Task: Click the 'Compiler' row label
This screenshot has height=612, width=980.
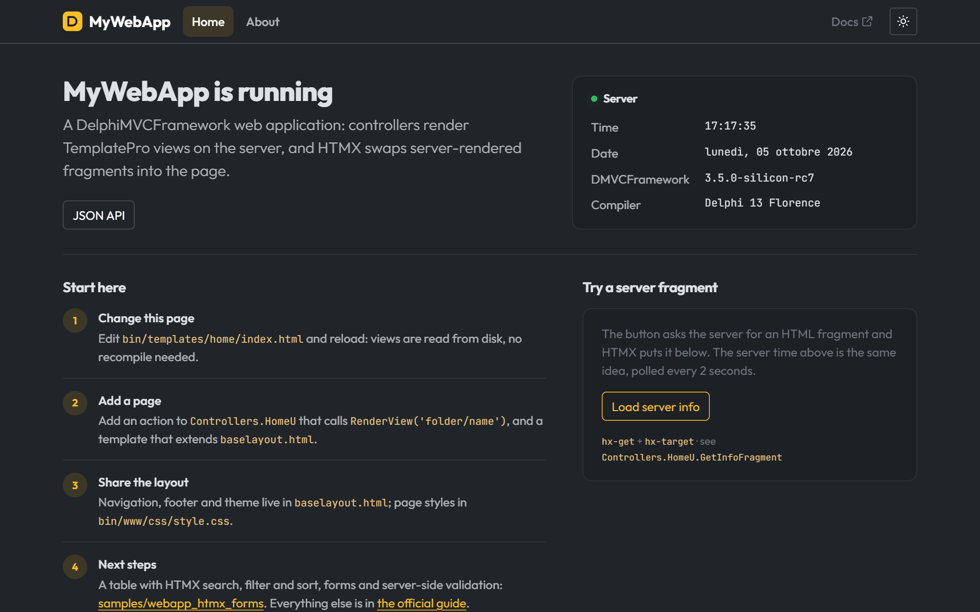Action: tap(616, 205)
